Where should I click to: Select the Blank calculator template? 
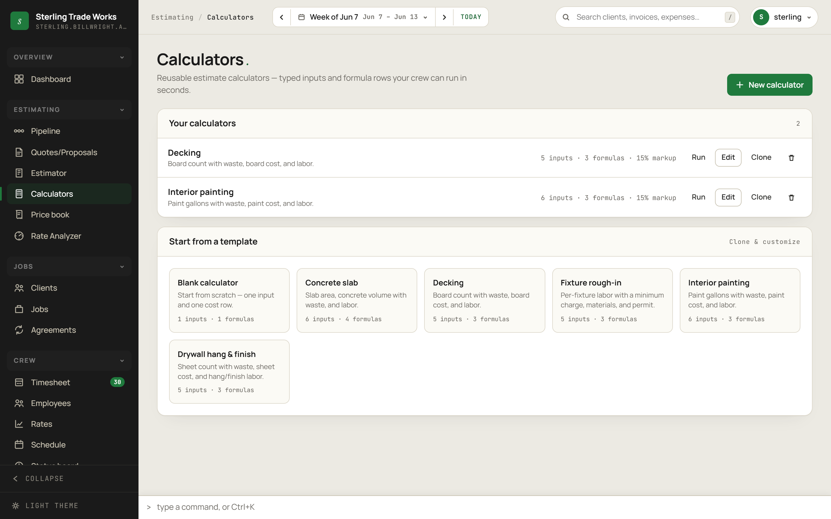point(229,300)
